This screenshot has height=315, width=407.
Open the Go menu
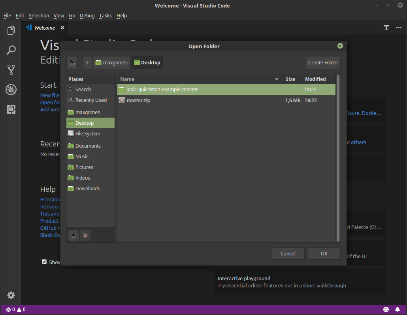click(72, 15)
